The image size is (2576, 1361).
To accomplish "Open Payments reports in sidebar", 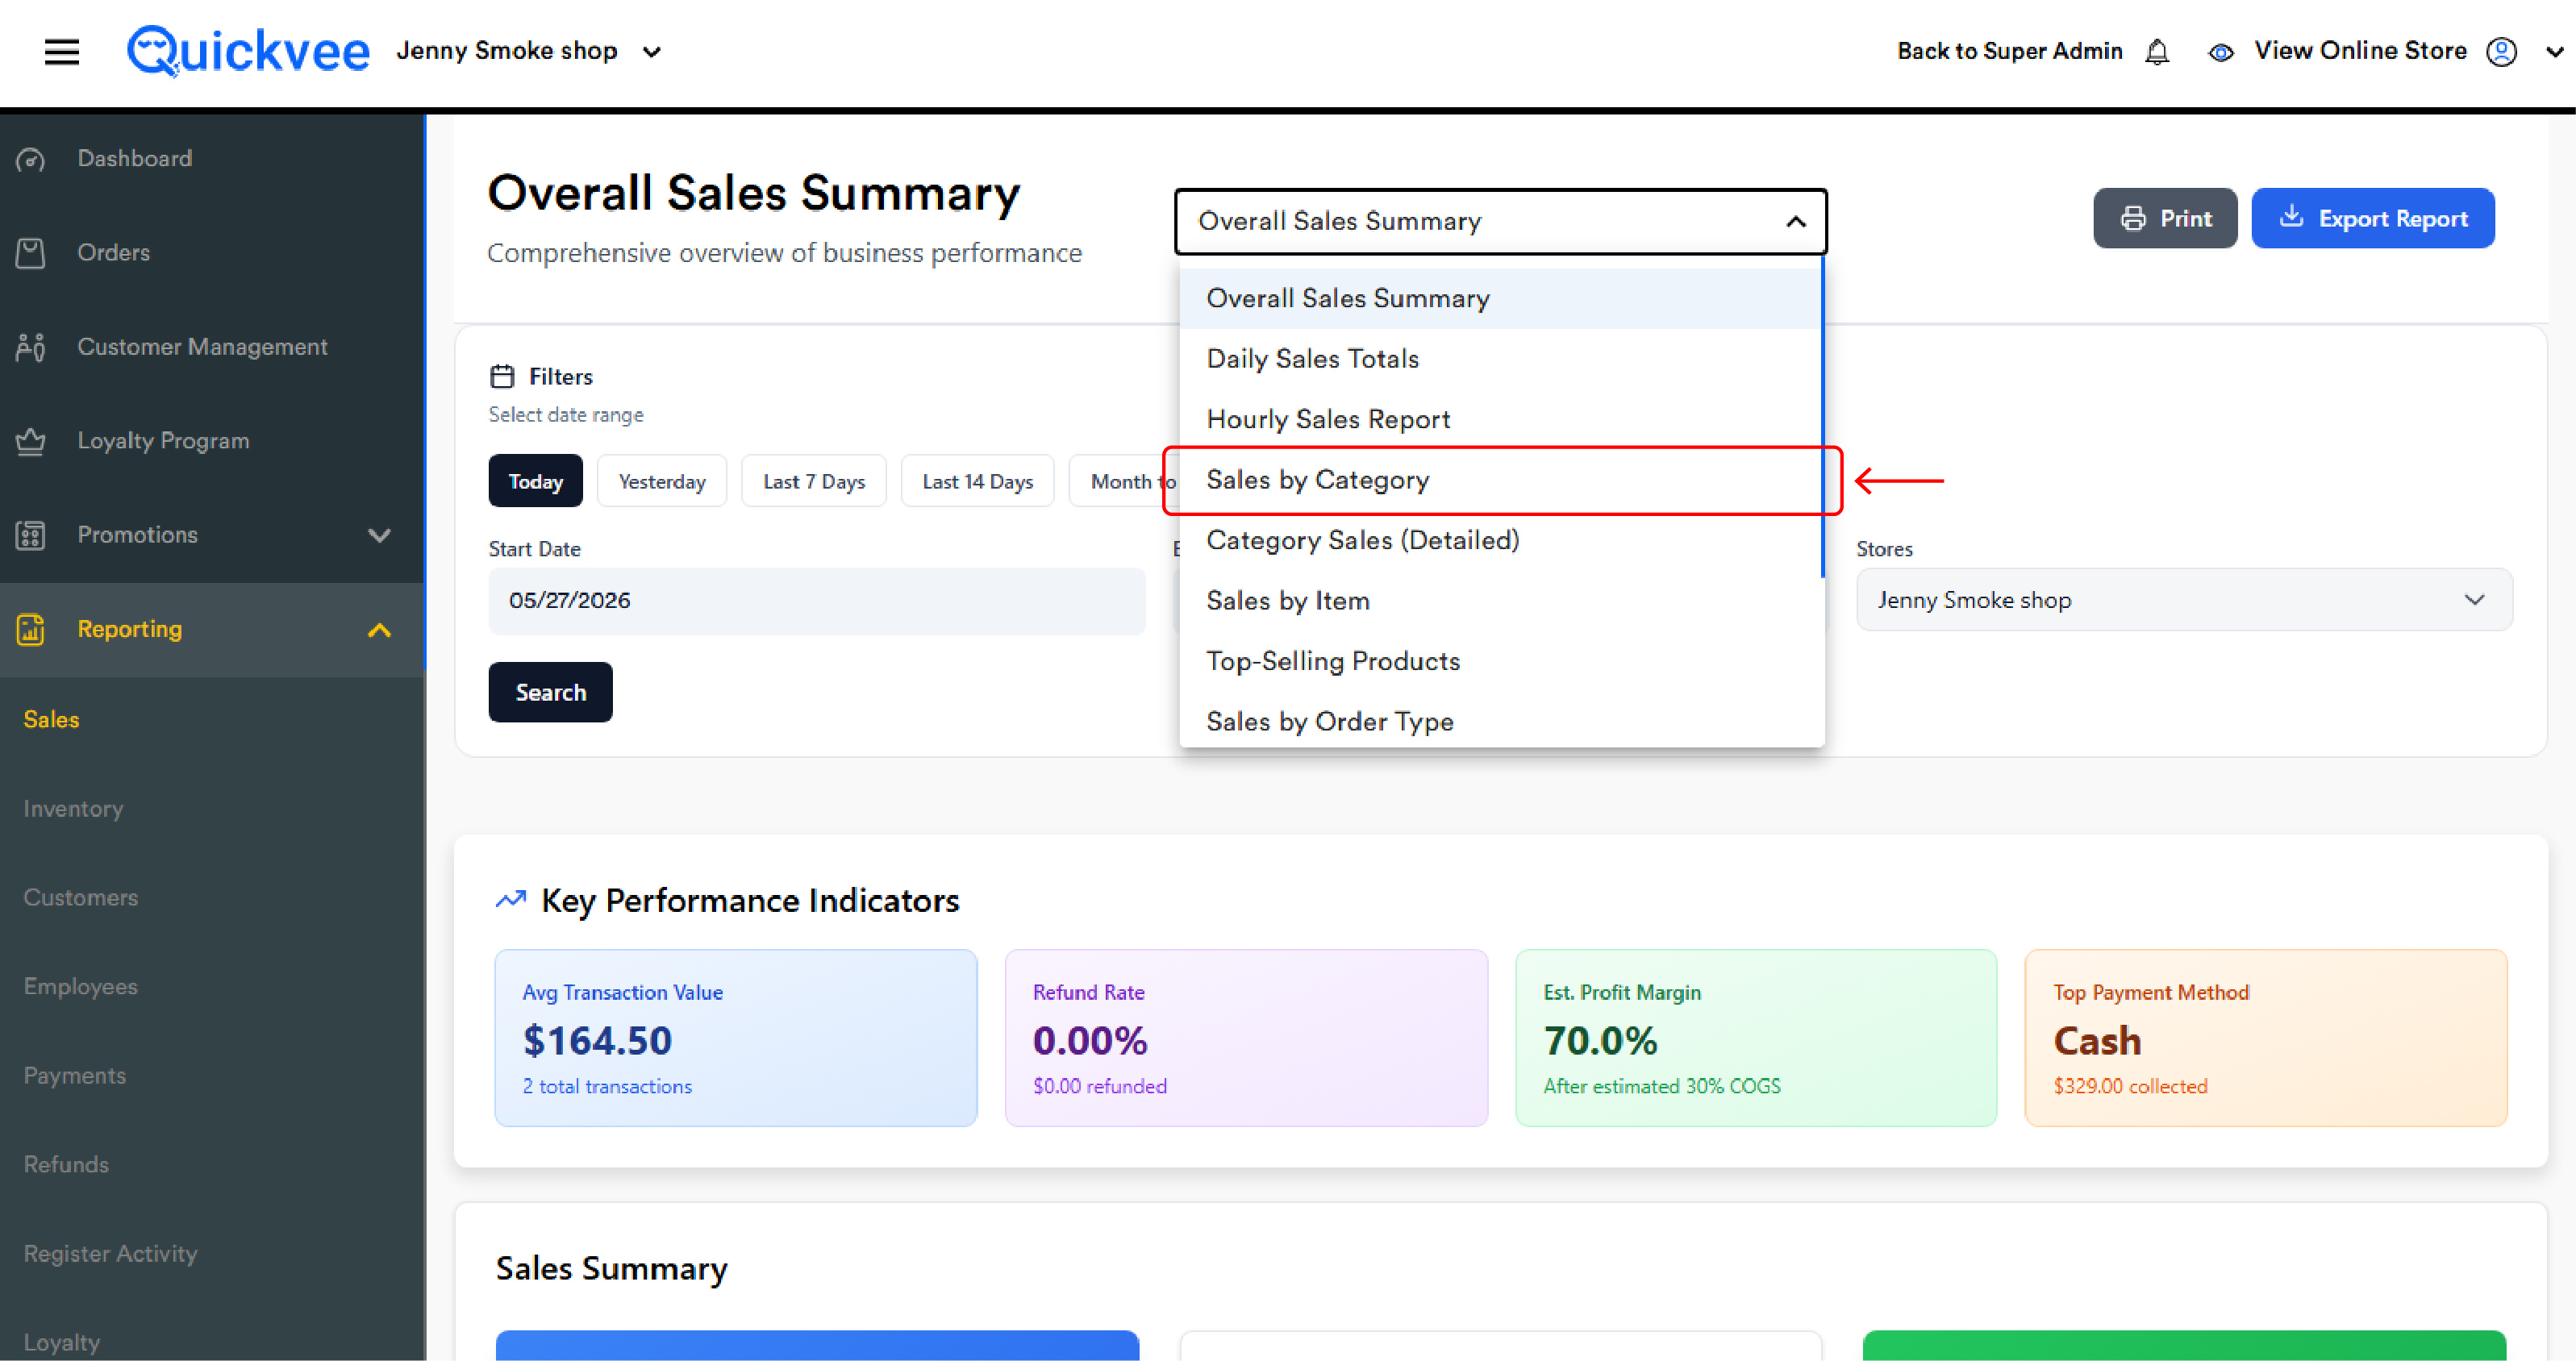I will 74,1076.
